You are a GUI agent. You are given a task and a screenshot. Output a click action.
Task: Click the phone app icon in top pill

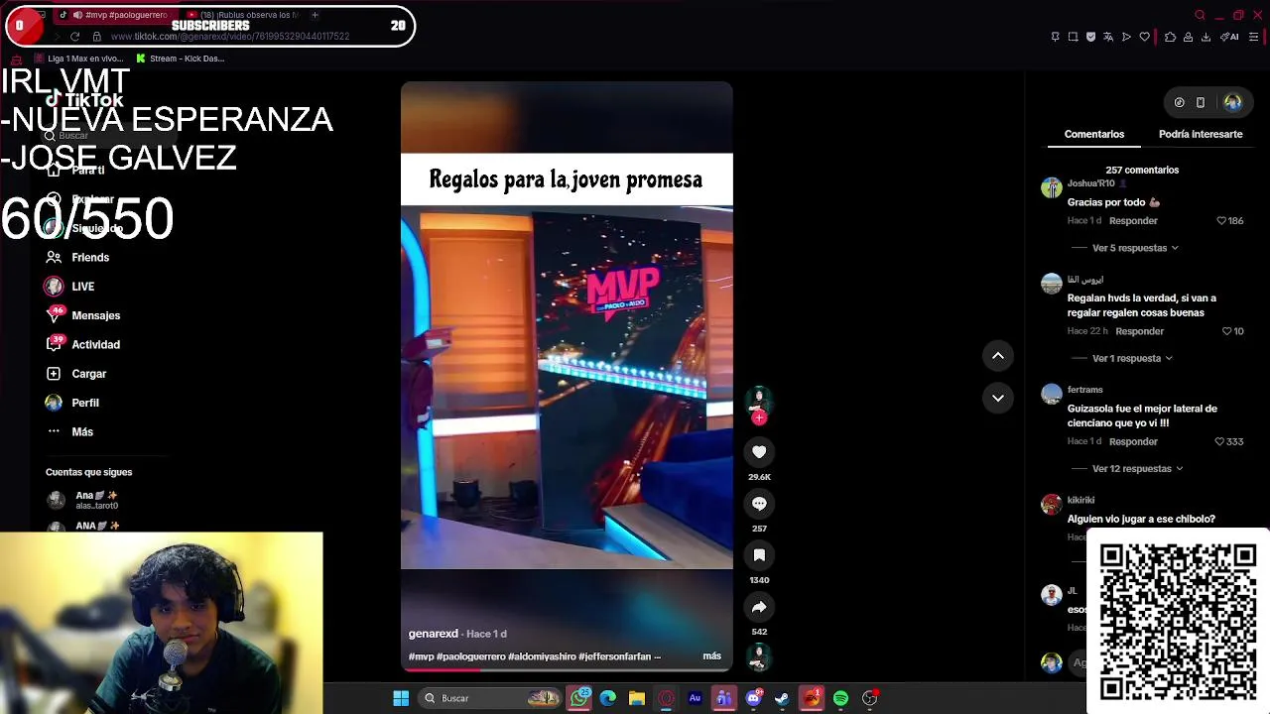coord(1201,102)
